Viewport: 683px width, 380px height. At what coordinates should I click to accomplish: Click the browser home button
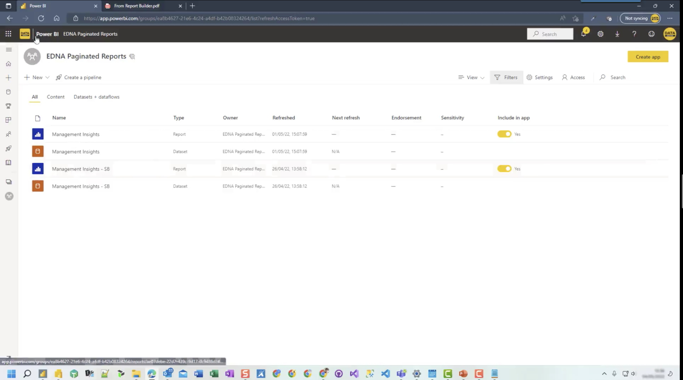57,18
